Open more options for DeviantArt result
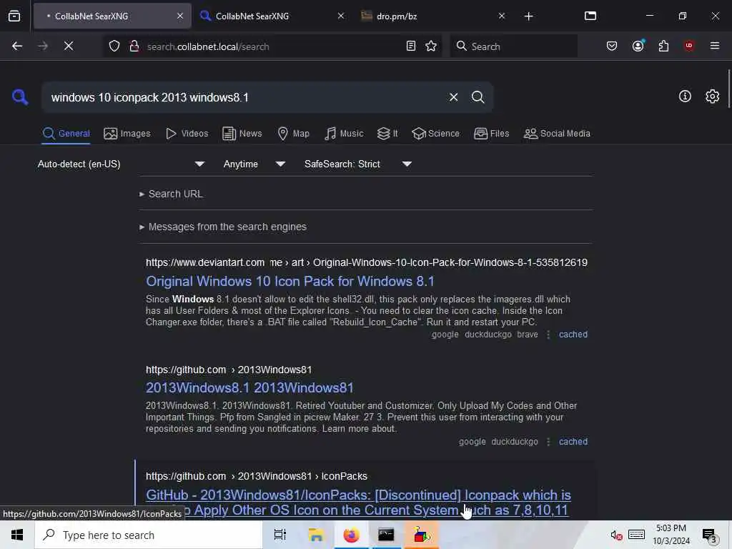 pyautogui.click(x=548, y=335)
